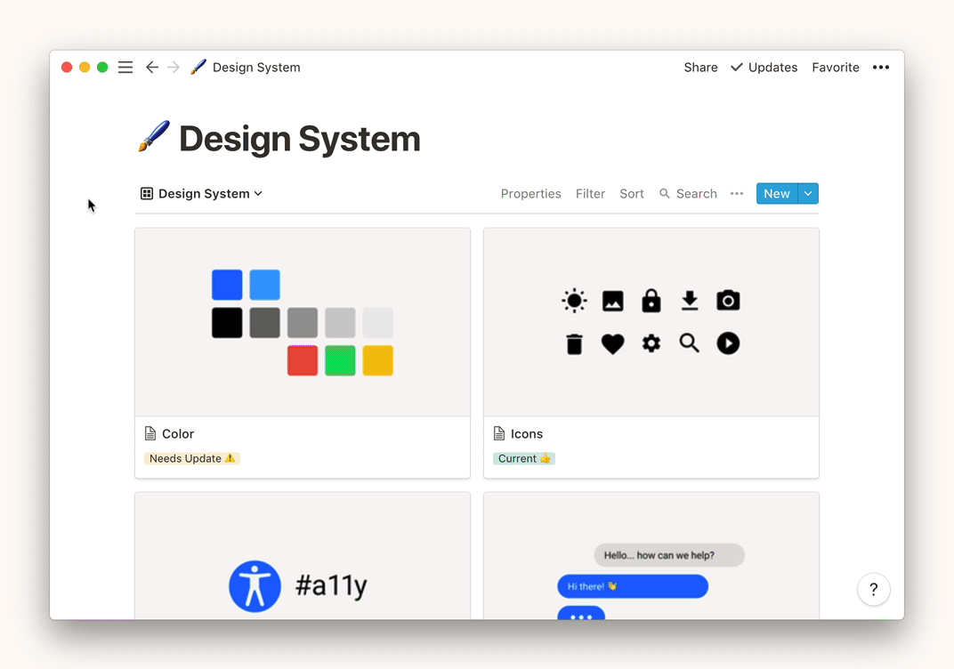
Task: Go forward with the right arrow
Action: tap(174, 68)
